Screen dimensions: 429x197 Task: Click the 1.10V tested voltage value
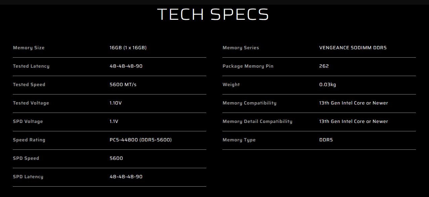116,103
